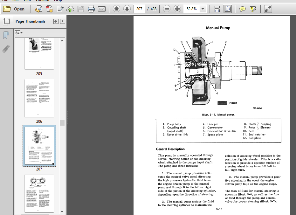Click the Open button label
The height and width of the screenshot is (215, 296).
pos(19,9)
